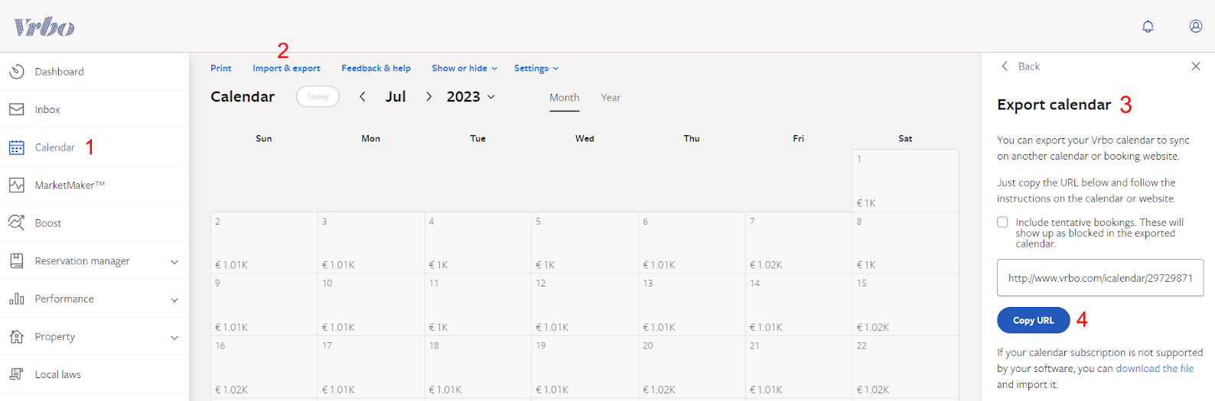Switch to Month view tab
This screenshot has width=1215, height=401.
[565, 98]
